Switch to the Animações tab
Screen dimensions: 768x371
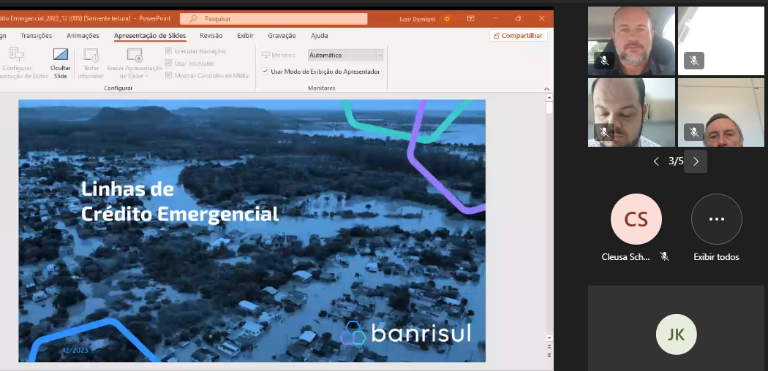[83, 35]
